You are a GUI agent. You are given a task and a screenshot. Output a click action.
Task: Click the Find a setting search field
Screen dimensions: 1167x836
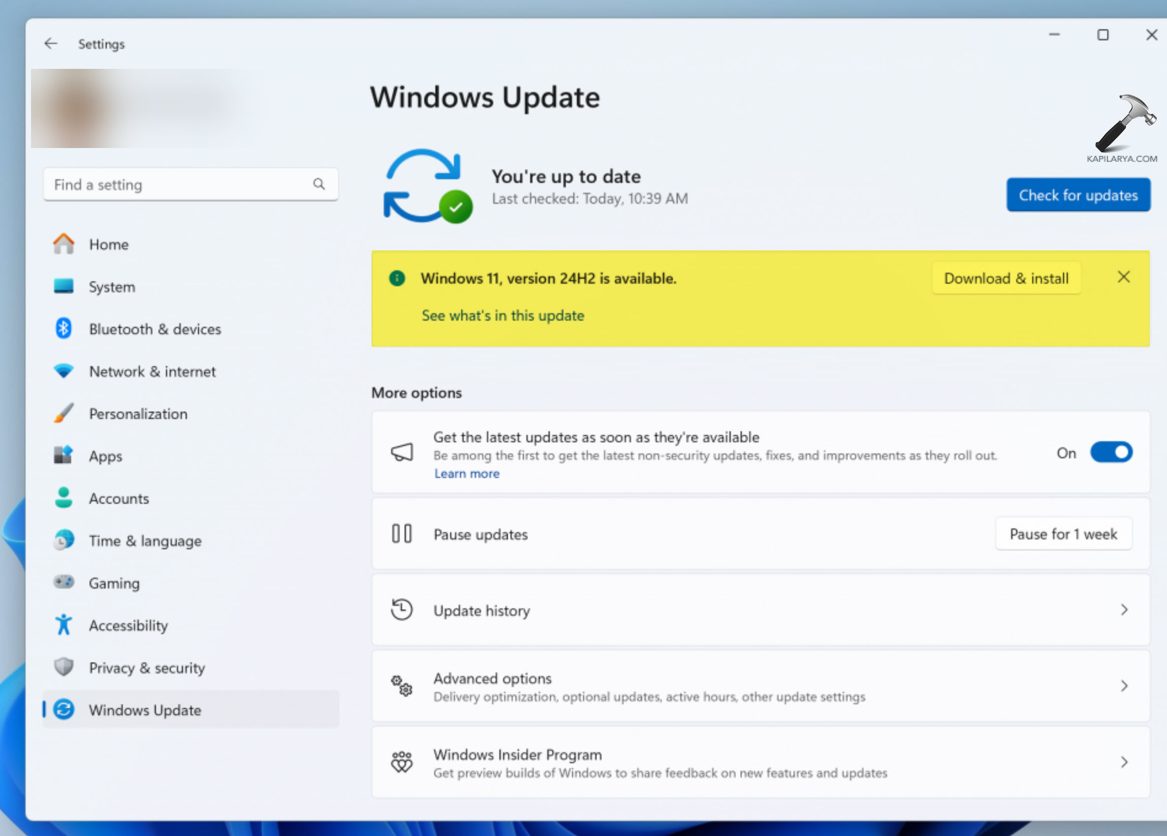pos(175,184)
